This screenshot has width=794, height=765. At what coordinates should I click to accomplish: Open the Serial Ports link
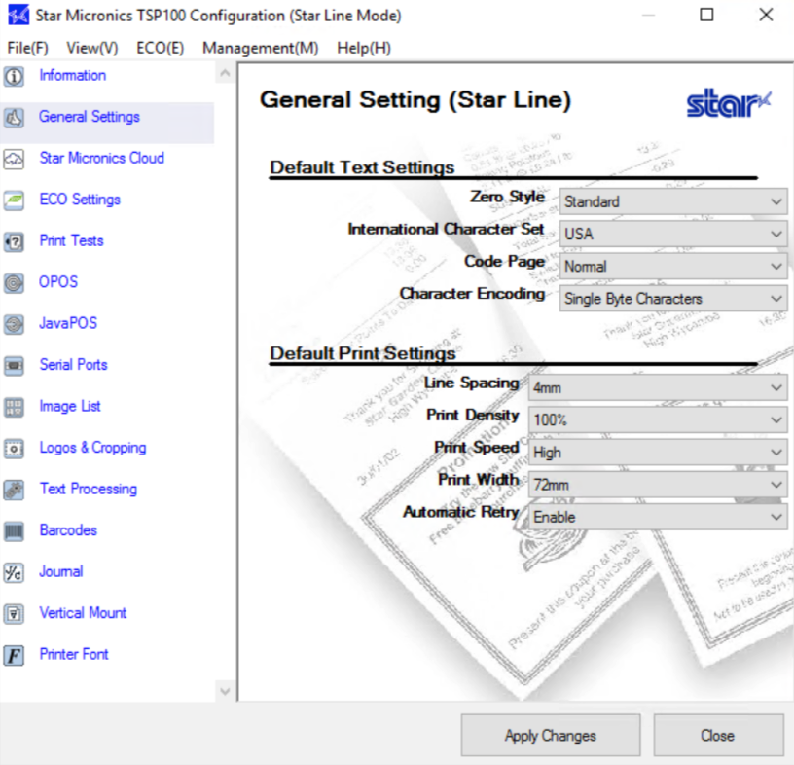pyautogui.click(x=73, y=365)
